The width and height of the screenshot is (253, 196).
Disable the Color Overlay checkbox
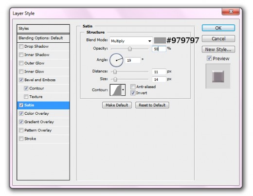[21, 113]
